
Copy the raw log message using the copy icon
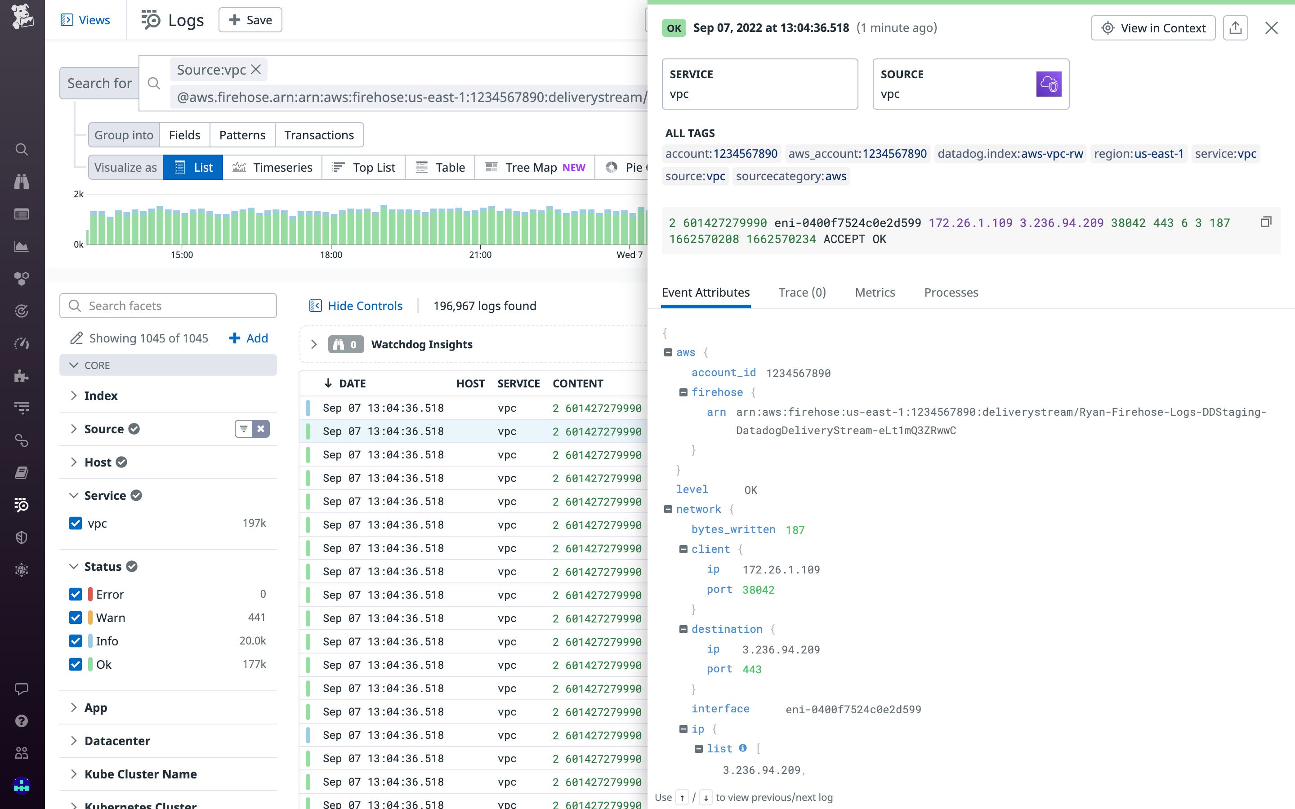click(x=1266, y=222)
